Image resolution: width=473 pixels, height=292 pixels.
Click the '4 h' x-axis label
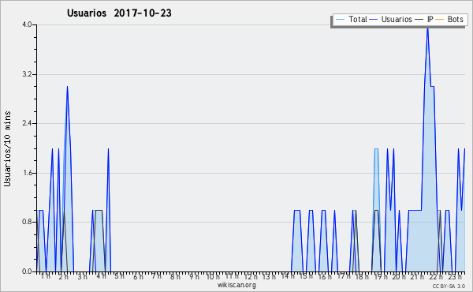point(101,276)
